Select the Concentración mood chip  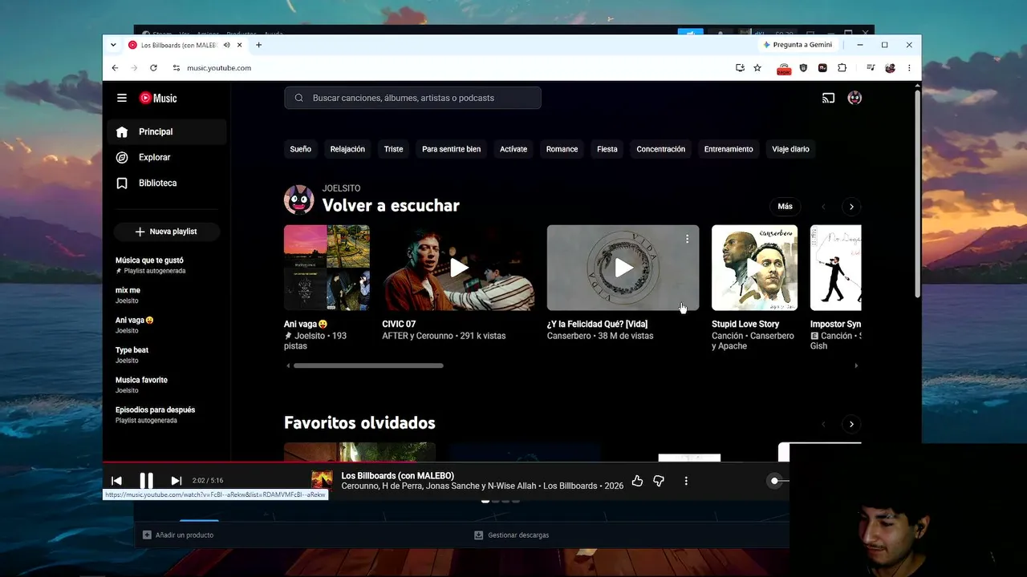coord(661,149)
